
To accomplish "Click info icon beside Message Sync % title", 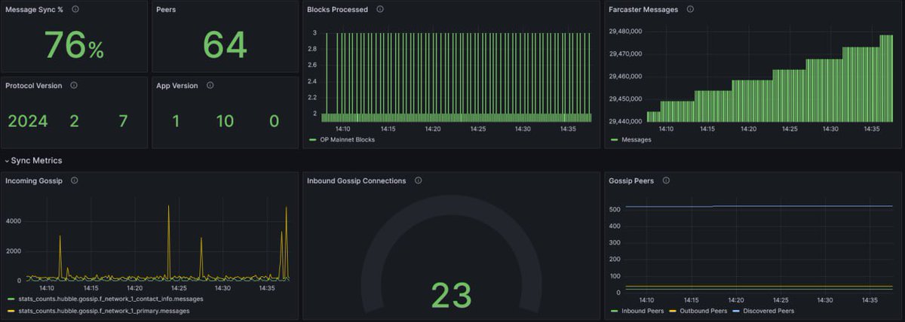I will (75, 10).
